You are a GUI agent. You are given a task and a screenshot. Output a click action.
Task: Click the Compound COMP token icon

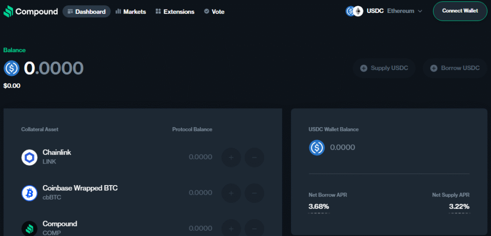(x=29, y=228)
